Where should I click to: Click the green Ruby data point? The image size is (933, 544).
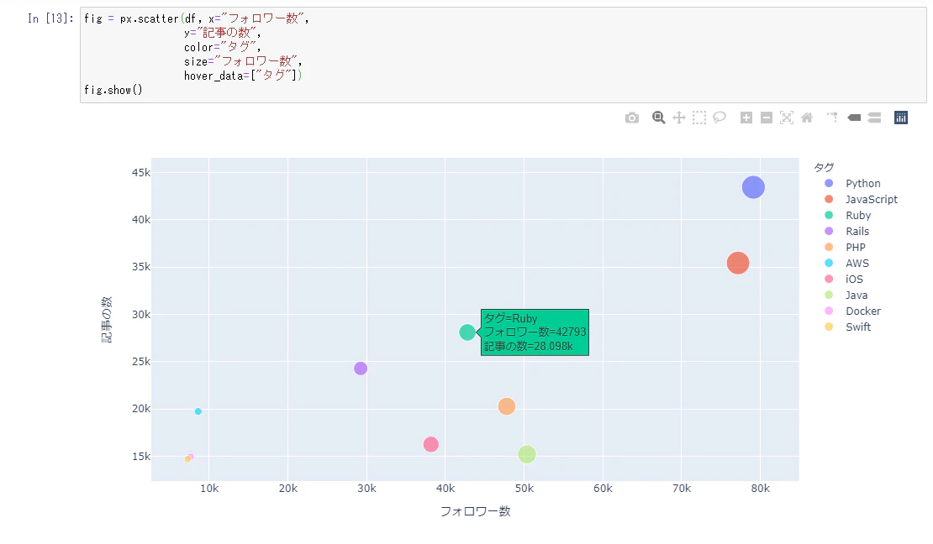coord(467,332)
